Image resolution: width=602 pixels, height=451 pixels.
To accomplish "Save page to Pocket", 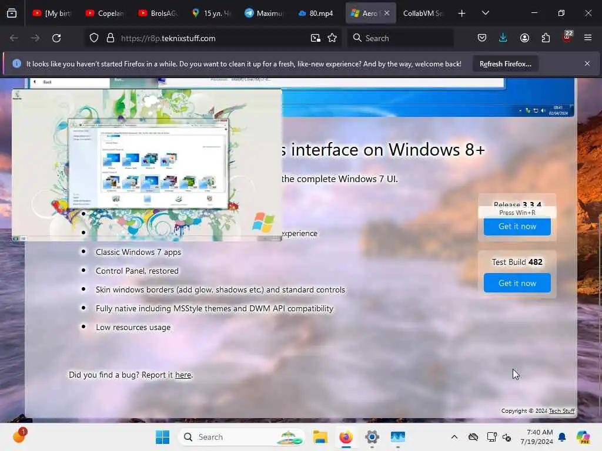I will point(482,38).
